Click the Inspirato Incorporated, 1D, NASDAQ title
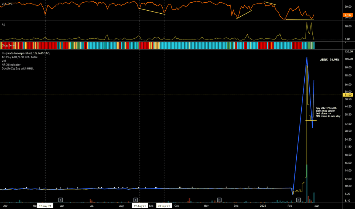This screenshot has width=355, height=209. (26, 53)
